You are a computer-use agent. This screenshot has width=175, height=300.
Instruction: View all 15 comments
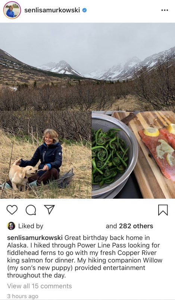point(40,286)
